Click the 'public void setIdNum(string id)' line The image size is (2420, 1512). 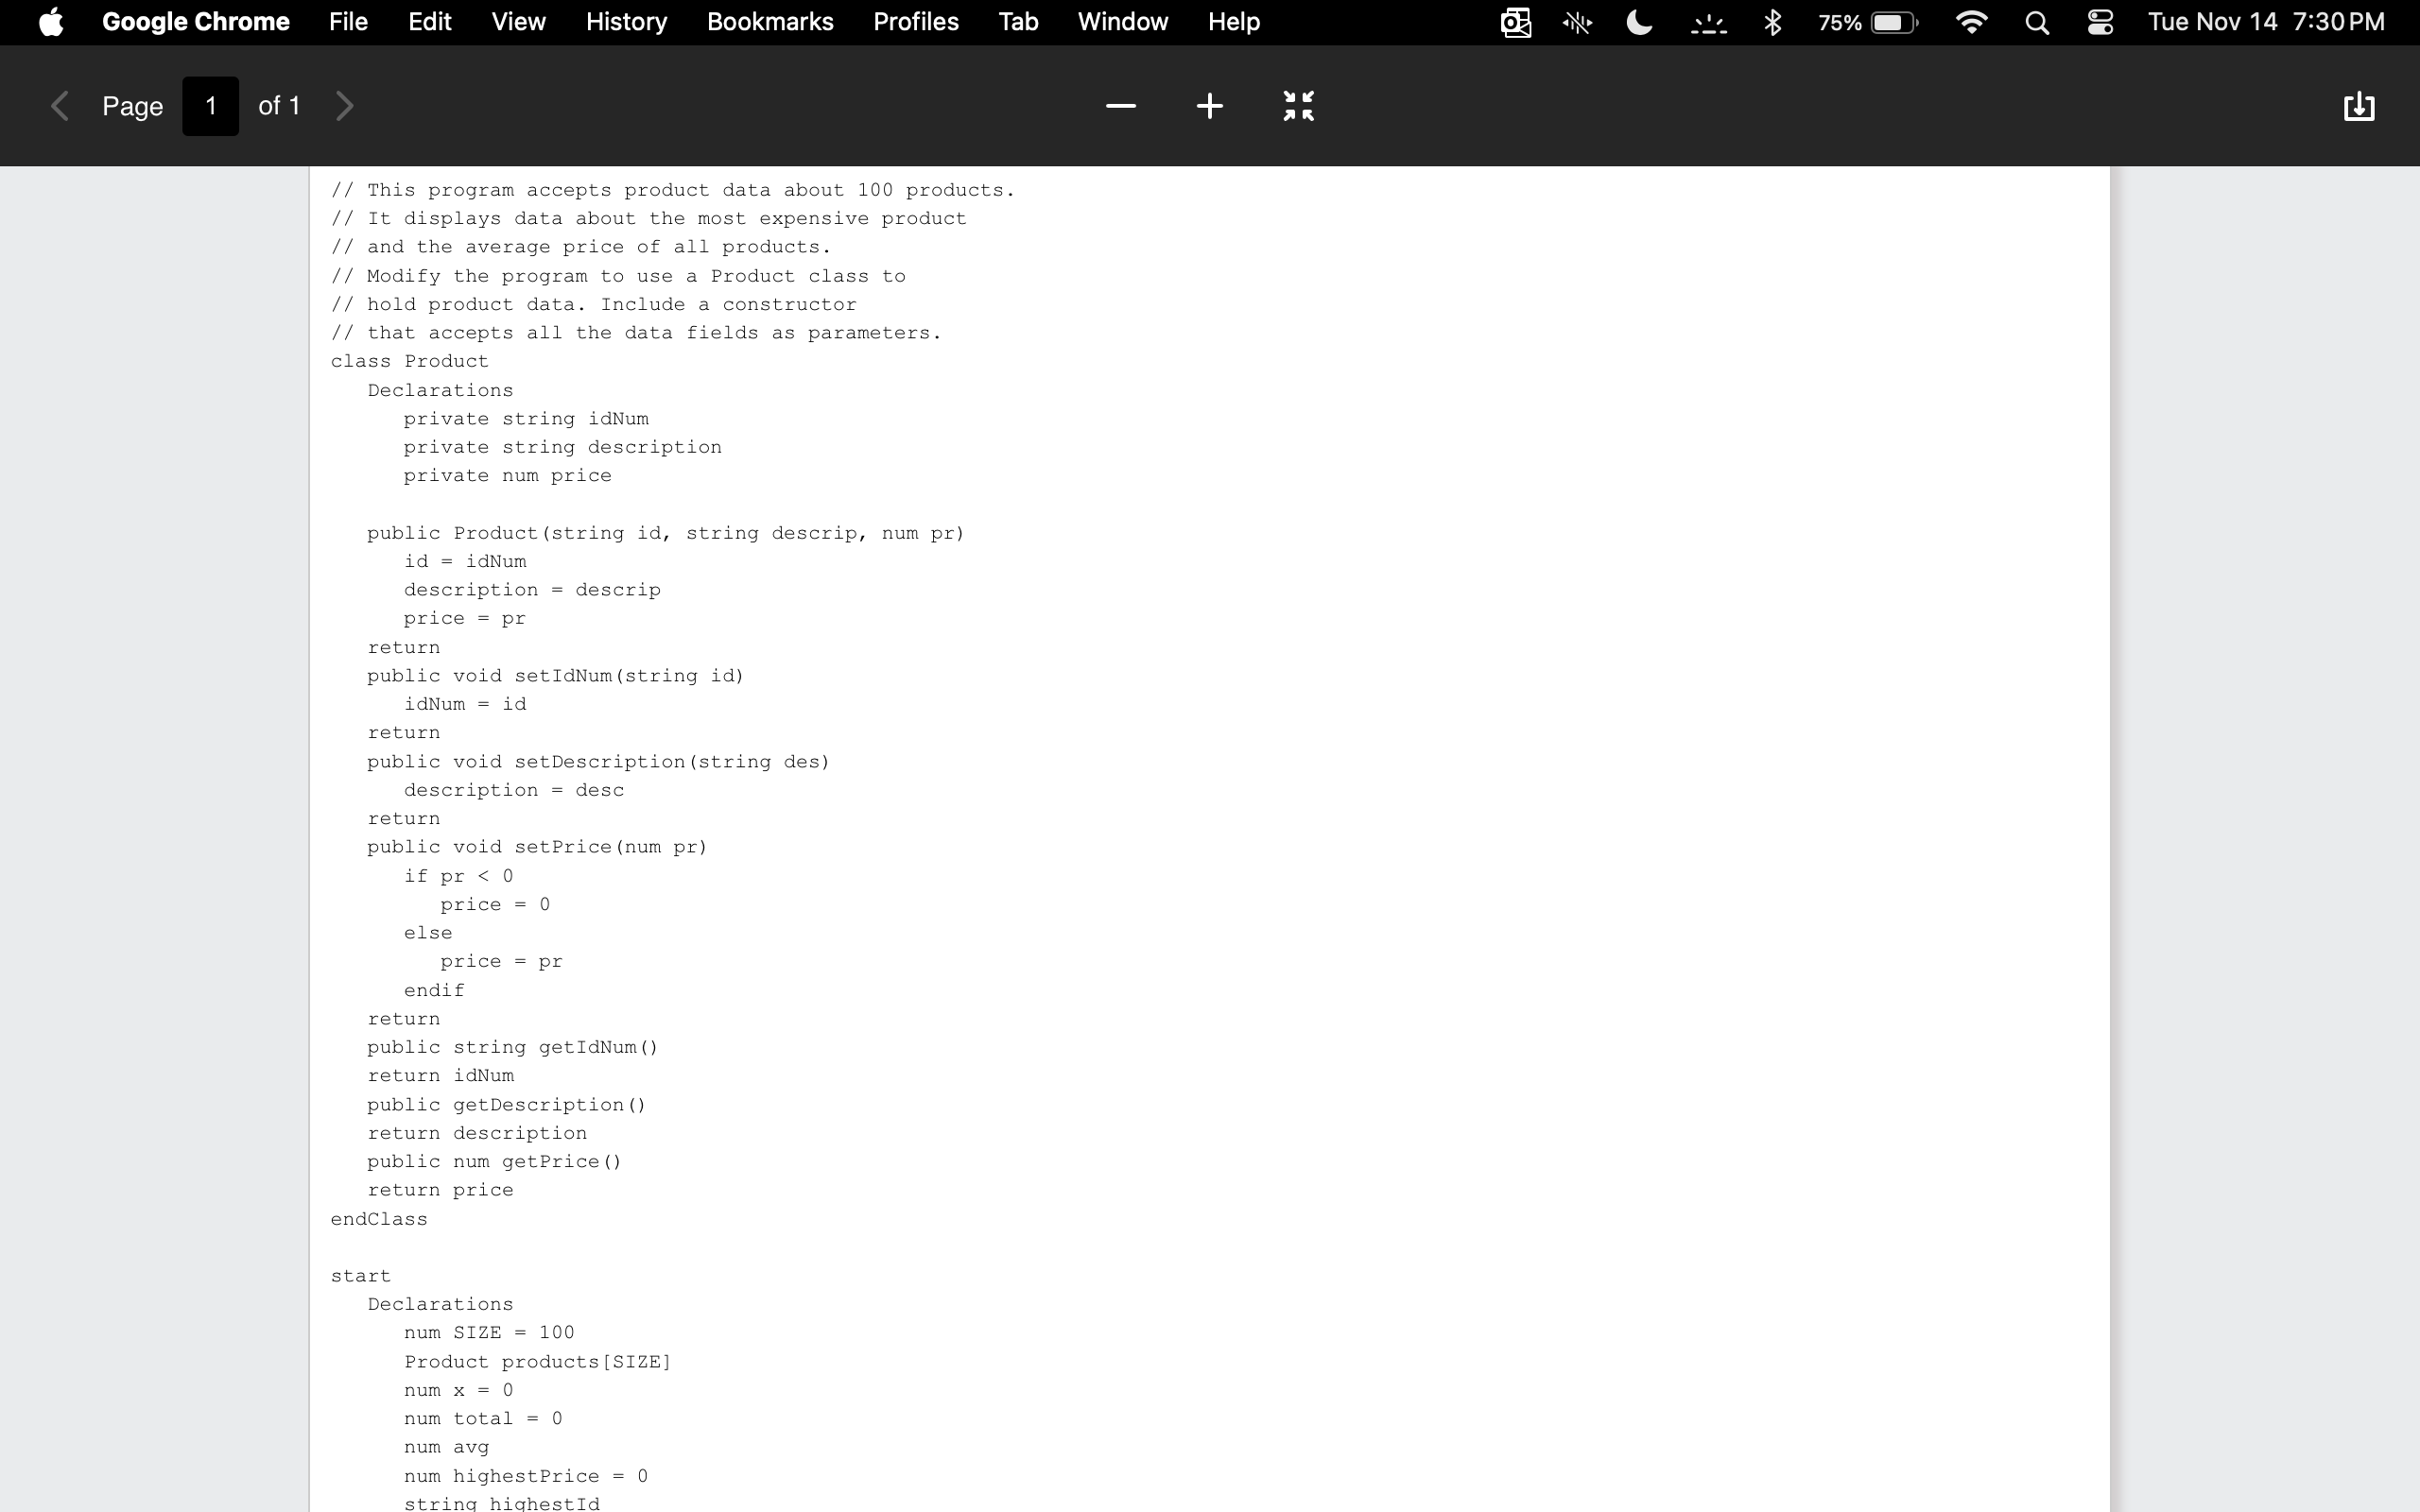tap(556, 676)
